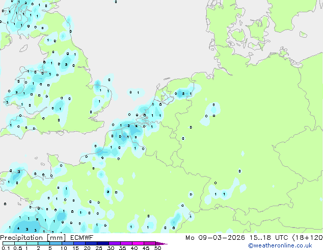Pick legend swatch between 5 and 10
Viewport: 323px width, 250px height.
click(56, 243)
